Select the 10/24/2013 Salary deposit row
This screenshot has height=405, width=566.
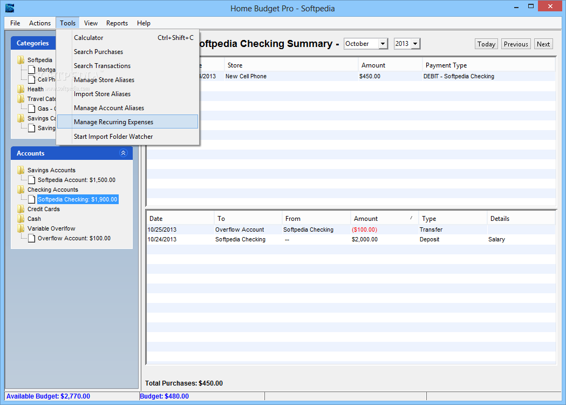[x=351, y=239]
